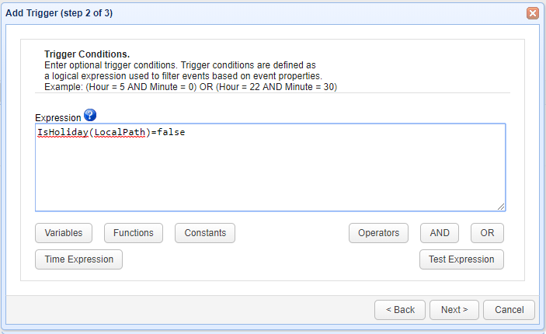Click the expression box resize handle
546x334 pixels.
click(x=501, y=207)
